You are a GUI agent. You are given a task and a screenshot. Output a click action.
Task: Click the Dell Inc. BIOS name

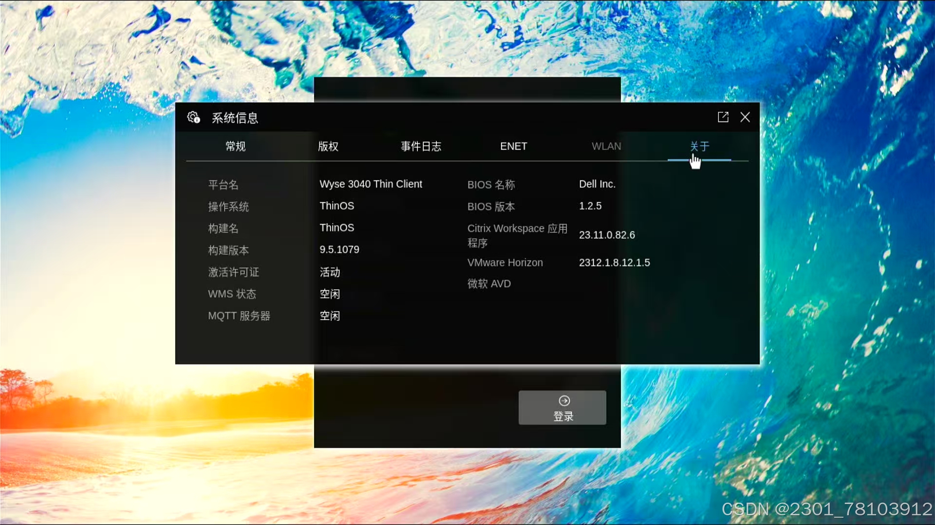[597, 184]
